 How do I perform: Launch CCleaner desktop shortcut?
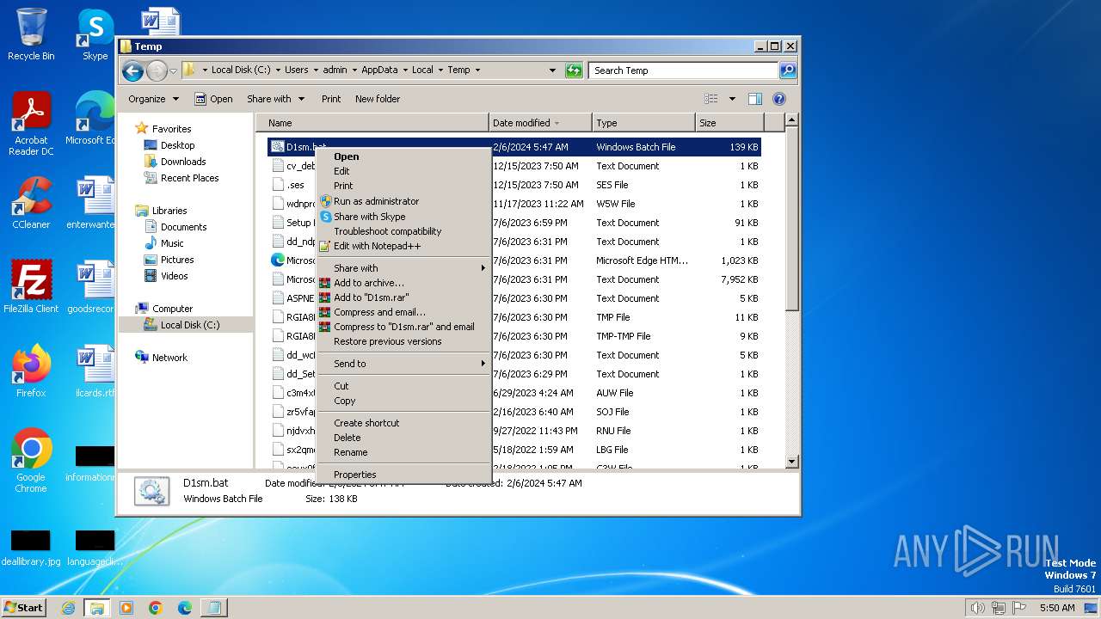pyautogui.click(x=31, y=204)
